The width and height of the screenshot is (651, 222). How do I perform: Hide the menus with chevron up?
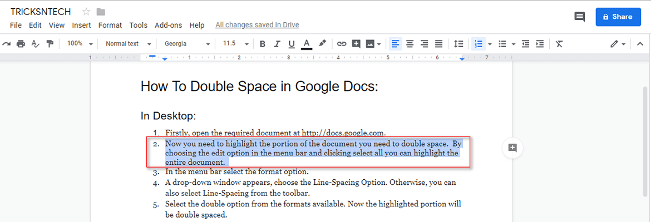640,43
